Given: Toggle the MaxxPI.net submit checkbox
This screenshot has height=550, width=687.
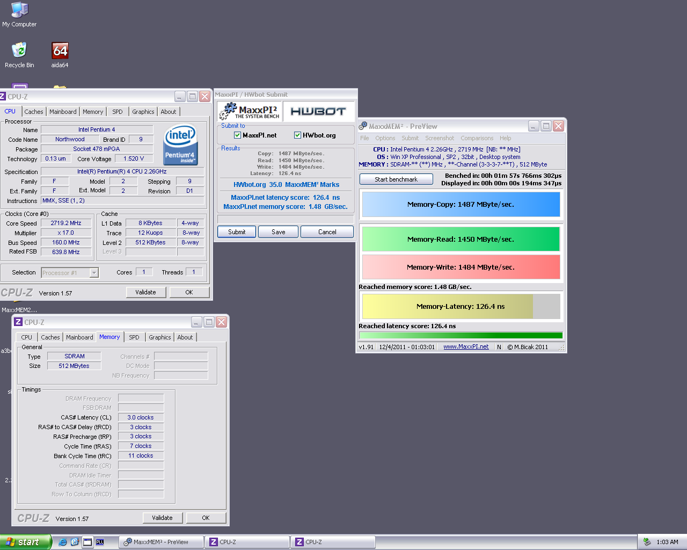Looking at the screenshot, I should pos(237,135).
